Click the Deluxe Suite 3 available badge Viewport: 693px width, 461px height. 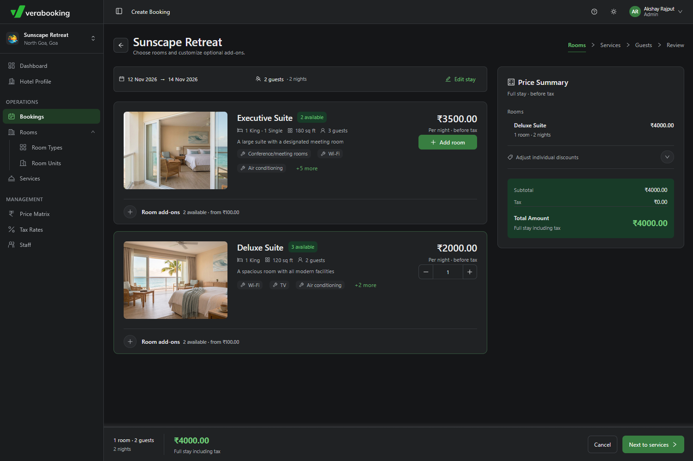(303, 247)
